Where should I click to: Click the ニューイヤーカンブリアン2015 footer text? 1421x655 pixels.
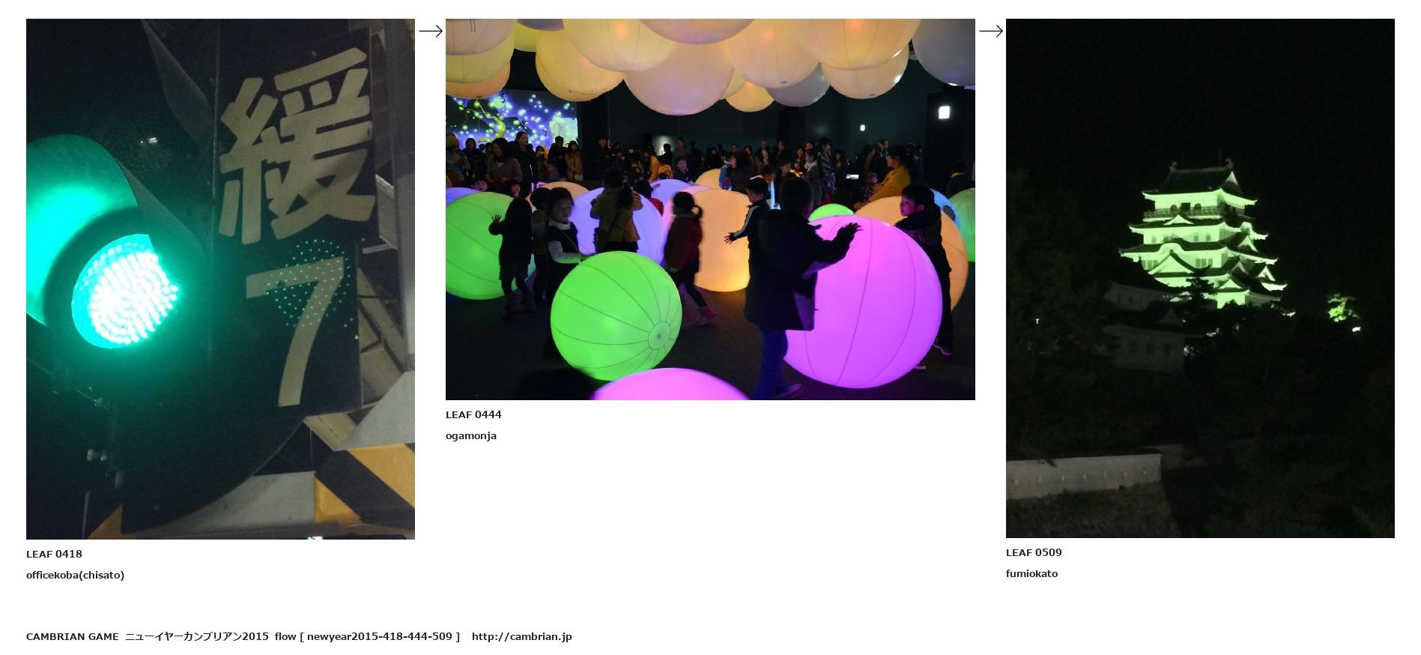coord(196,636)
